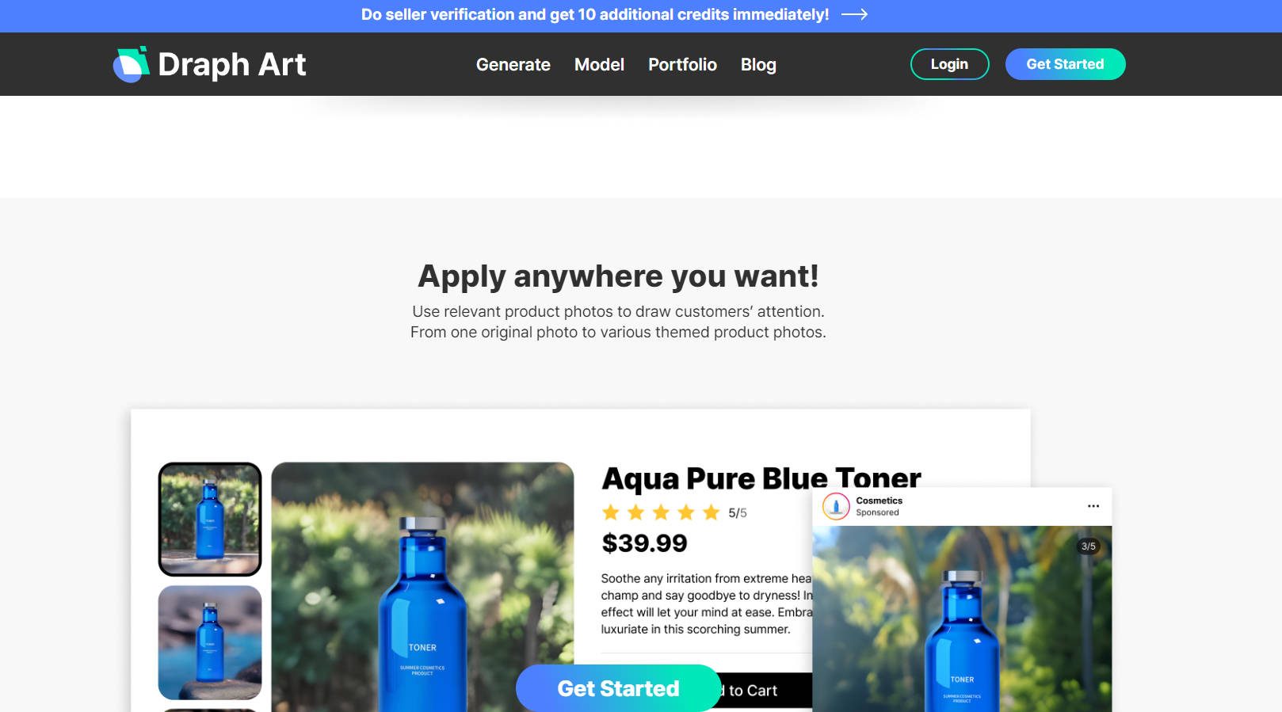Click the main toner product image

422,587
